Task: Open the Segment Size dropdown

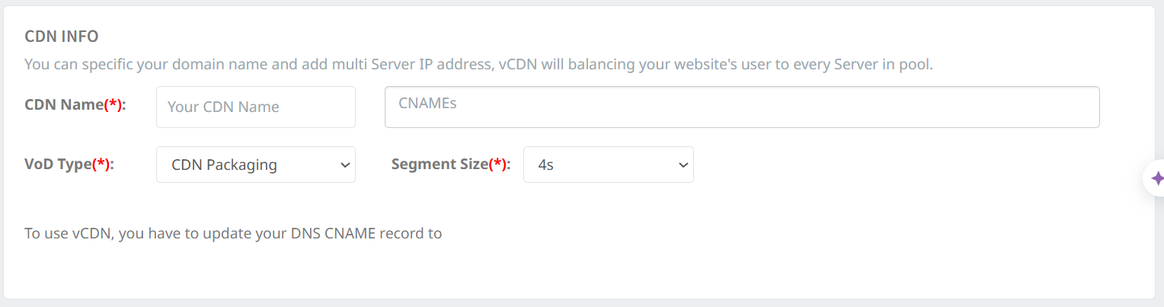Action: (x=608, y=165)
